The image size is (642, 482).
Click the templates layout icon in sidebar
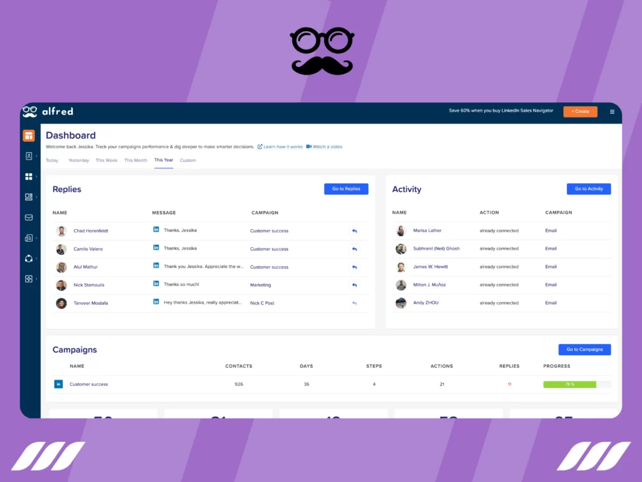coord(29,197)
